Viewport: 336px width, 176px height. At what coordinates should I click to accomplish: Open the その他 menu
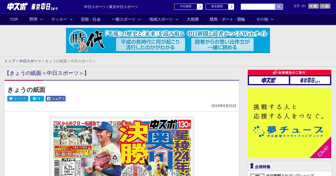[x=262, y=19]
